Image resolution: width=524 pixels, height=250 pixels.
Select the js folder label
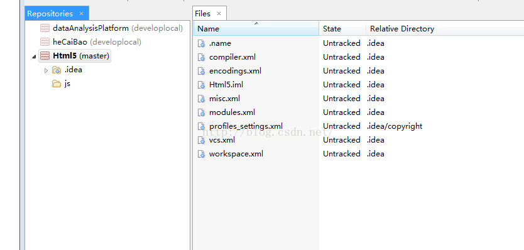coord(67,84)
